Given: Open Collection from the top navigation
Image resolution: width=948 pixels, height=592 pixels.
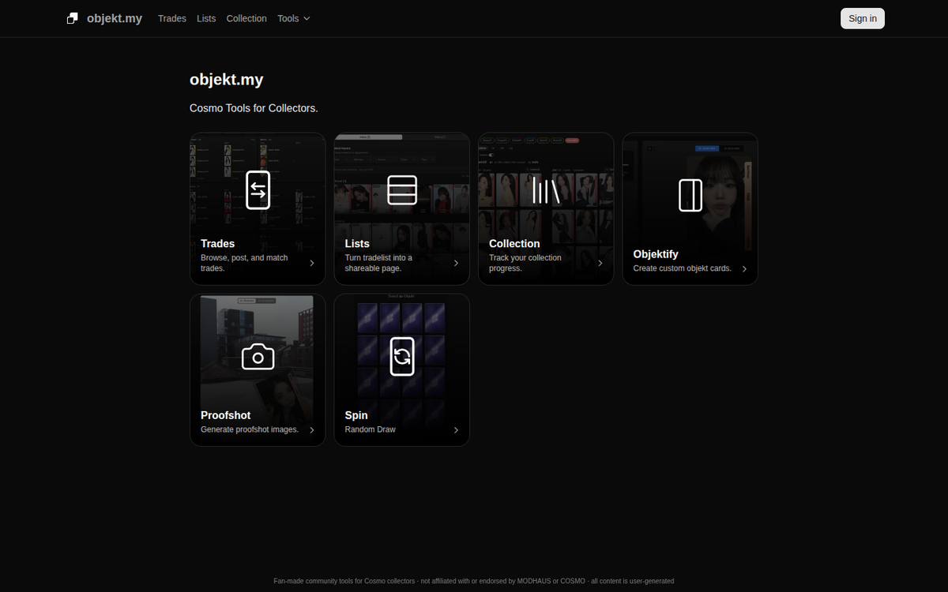Looking at the screenshot, I should [x=246, y=18].
